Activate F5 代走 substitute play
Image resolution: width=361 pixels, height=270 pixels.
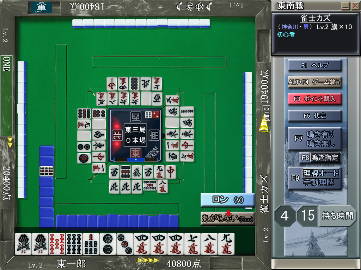pos(315,116)
